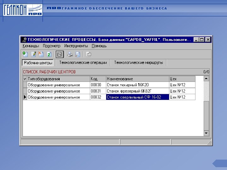Viewport: 227px width, 170px height.
Task: Click the add new record icon
Action: (26, 54)
